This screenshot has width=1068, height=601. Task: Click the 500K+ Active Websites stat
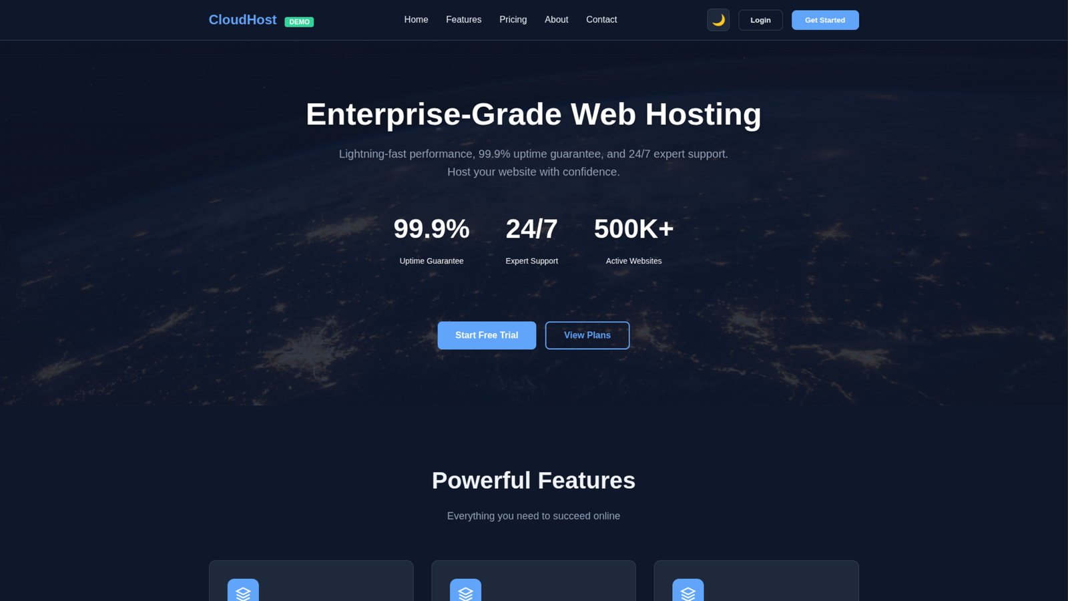633,239
